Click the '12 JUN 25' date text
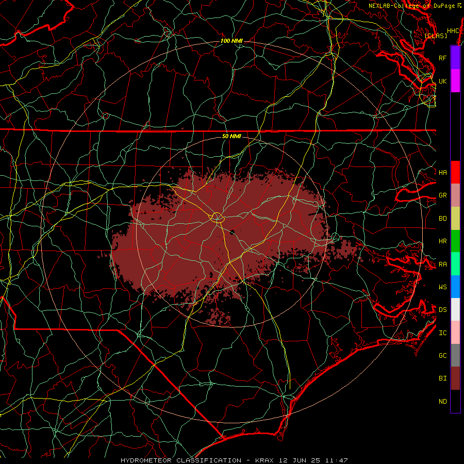This screenshot has width=464, height=464. pos(300,460)
